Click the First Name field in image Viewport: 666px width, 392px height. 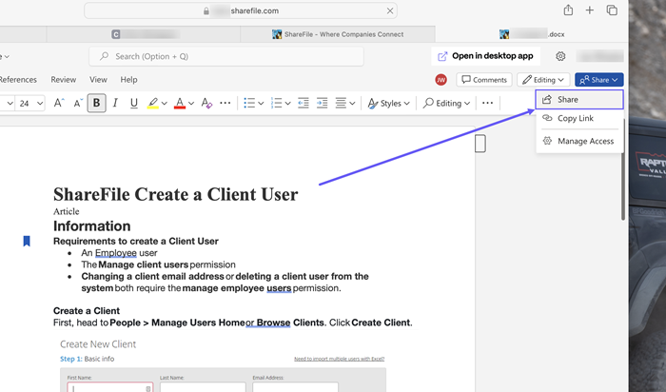[x=110, y=388]
